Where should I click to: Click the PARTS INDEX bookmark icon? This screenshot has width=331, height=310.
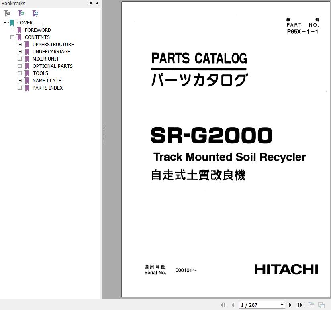point(27,88)
